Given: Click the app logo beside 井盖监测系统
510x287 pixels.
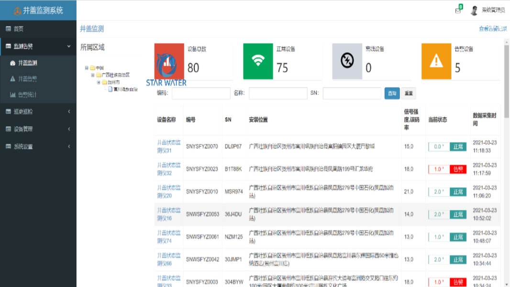Looking at the screenshot, I should click(17, 11).
